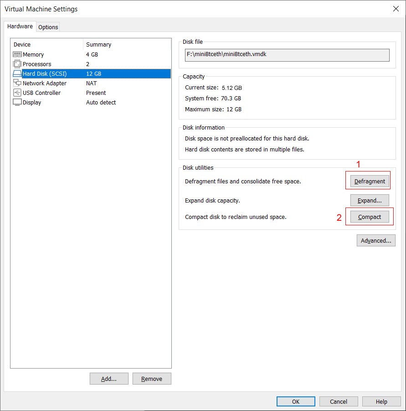Cancel the Virtual Machine Settings dialog
Screen dimensions: 406x411
(x=338, y=401)
